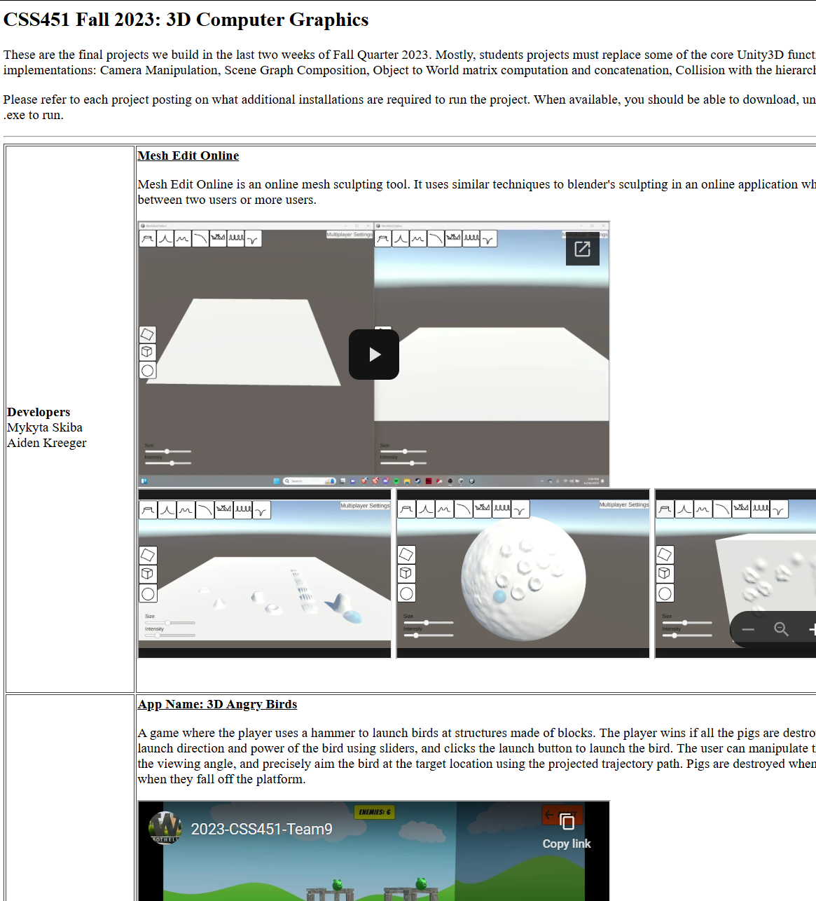The image size is (816, 901).
Task: Open the Mesh Edit Online link
Action: coord(188,156)
